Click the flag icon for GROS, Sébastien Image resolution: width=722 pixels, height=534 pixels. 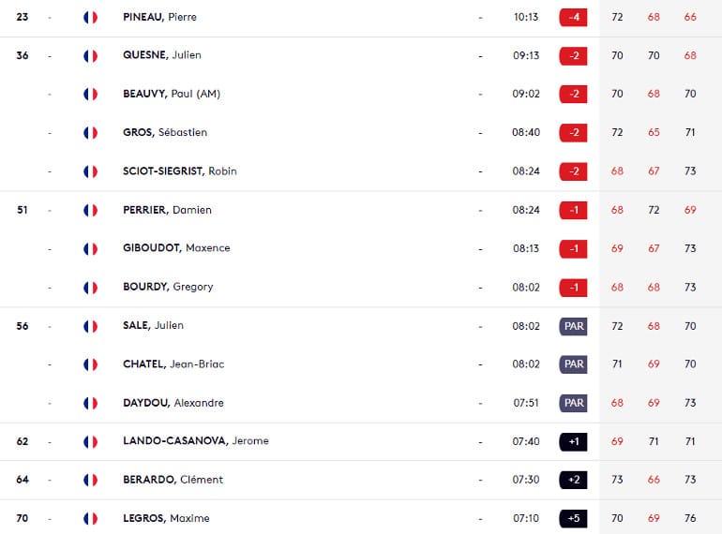(x=90, y=133)
